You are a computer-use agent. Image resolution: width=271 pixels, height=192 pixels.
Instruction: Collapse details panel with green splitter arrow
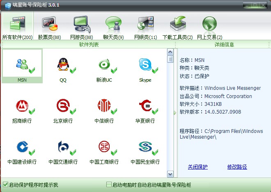(175, 113)
